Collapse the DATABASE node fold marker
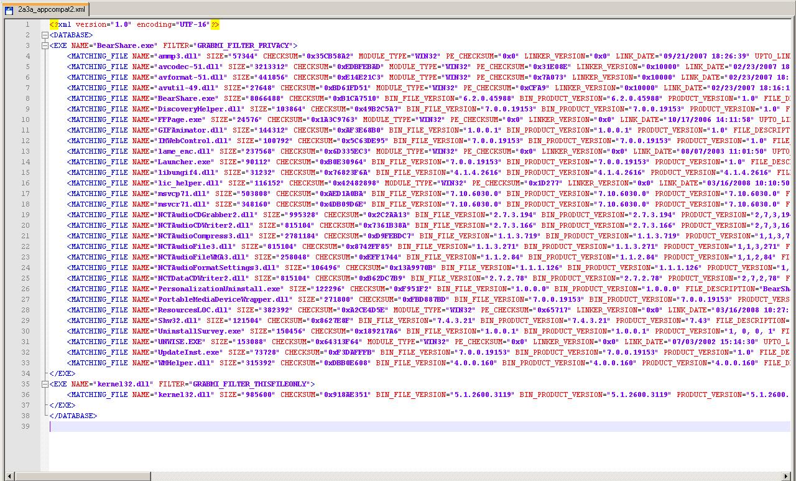Viewport: 796px width, 481px height. tap(45, 35)
